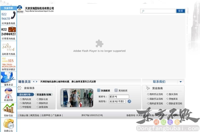200x132 pixels.
Task: Click the 招商公告 coins and clock icon
Action: point(8,124)
